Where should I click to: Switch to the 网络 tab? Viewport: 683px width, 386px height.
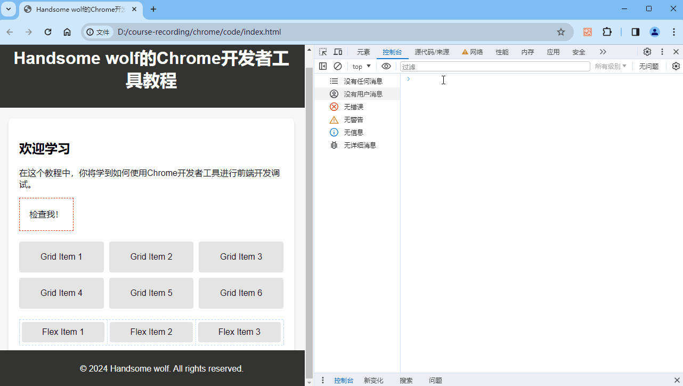(473, 52)
